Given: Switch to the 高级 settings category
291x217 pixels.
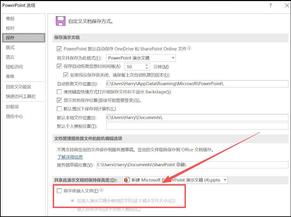Looking at the screenshot, I should tap(10, 76).
